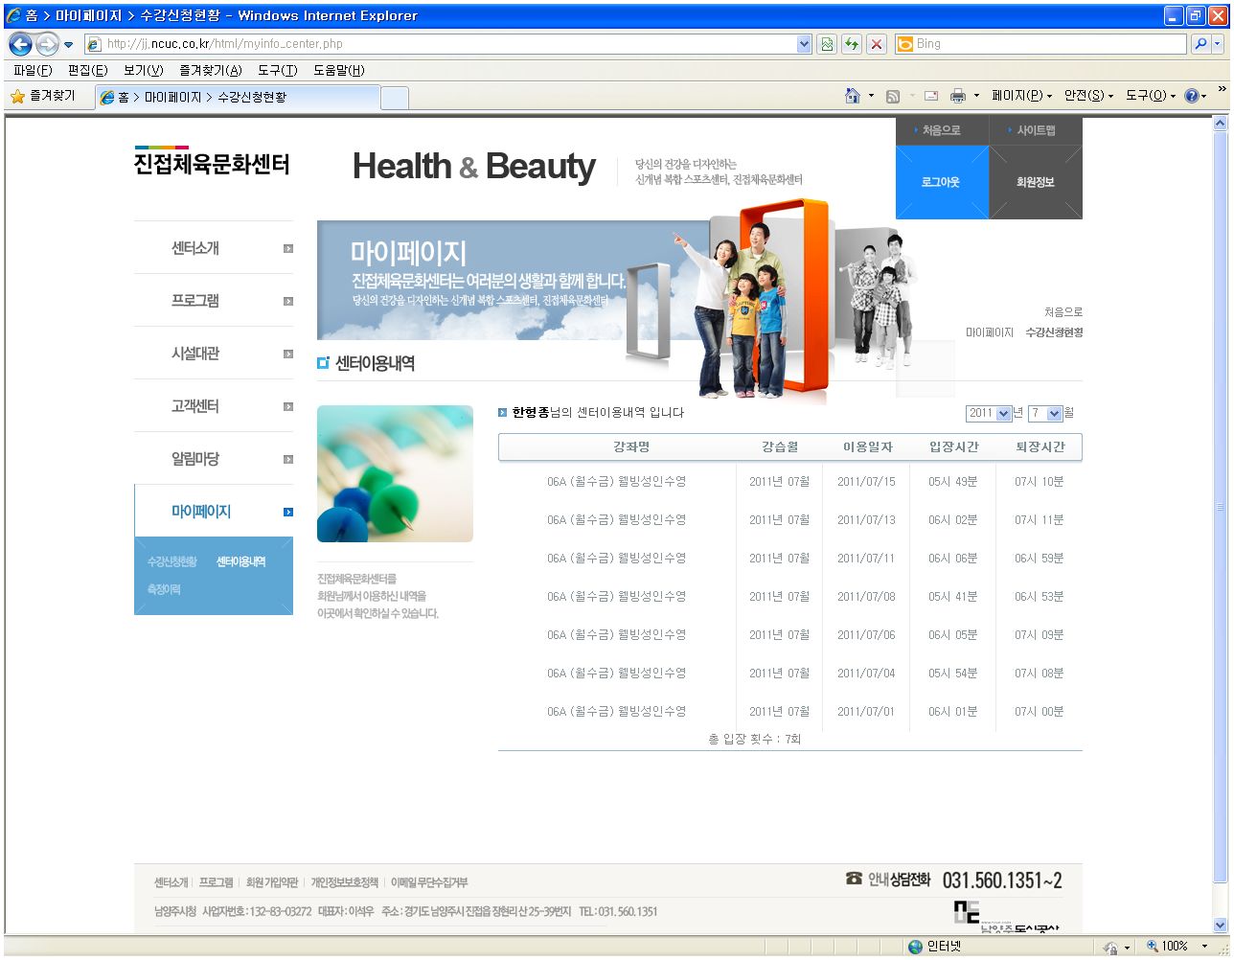Click the Stop loading X icon
Image resolution: width=1234 pixels, height=960 pixels.
pyautogui.click(x=876, y=44)
